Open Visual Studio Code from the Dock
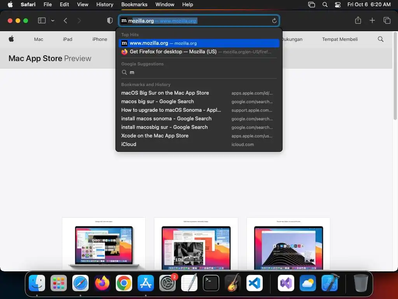Viewport: 398px width, 299px height. pyautogui.click(x=255, y=283)
